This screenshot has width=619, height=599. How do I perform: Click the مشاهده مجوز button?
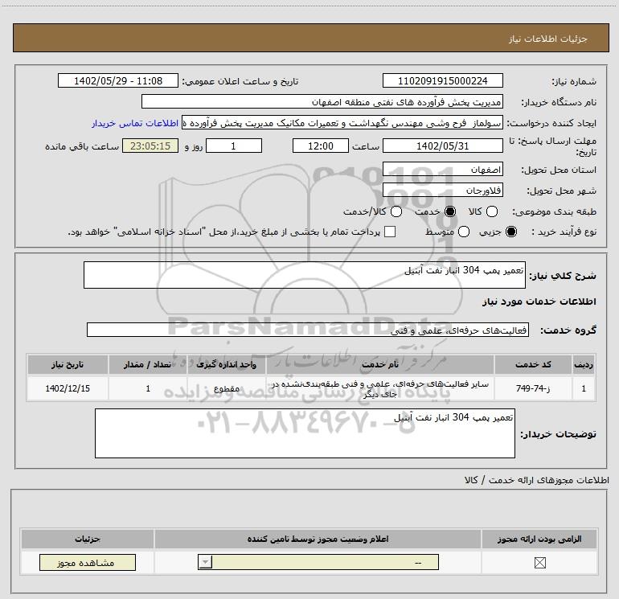tap(88, 562)
